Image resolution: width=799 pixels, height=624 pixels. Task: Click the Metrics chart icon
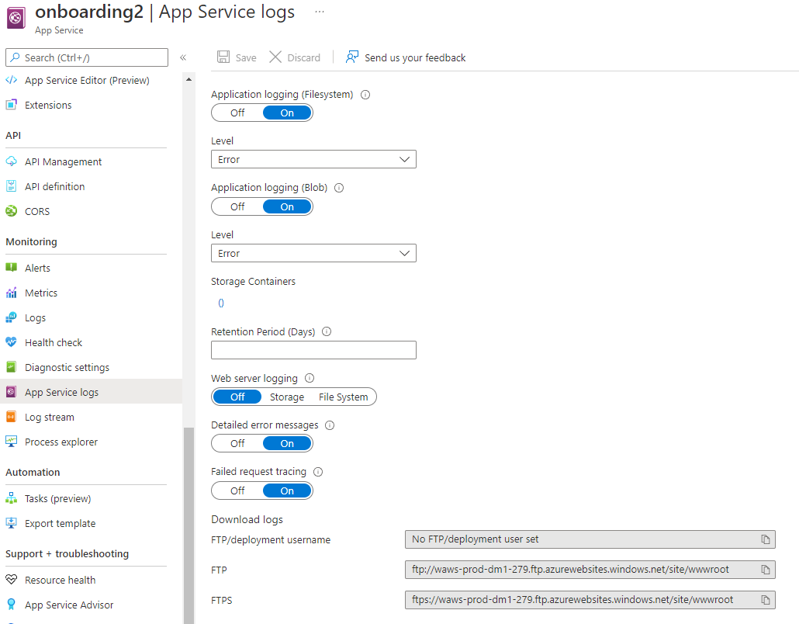pyautogui.click(x=11, y=293)
